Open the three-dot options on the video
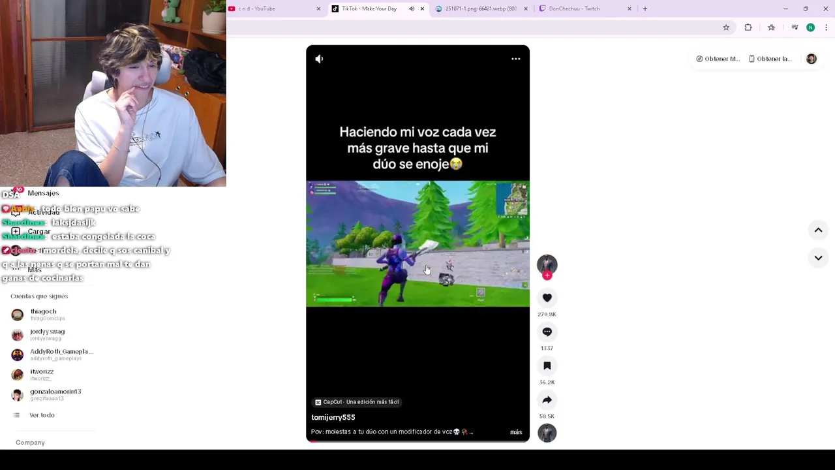835x470 pixels. click(515, 59)
